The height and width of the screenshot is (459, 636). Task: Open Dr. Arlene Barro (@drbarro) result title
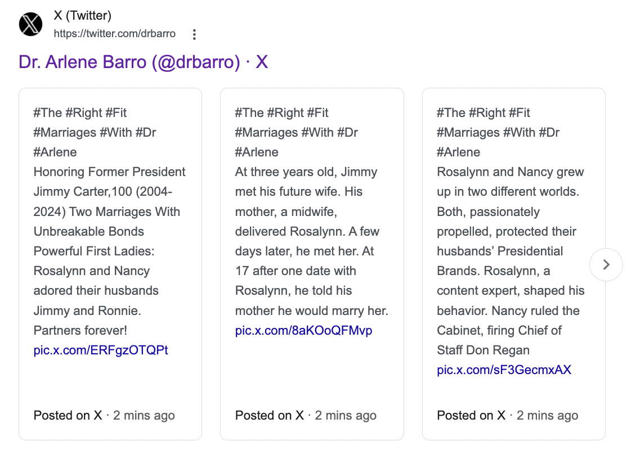[x=143, y=62]
